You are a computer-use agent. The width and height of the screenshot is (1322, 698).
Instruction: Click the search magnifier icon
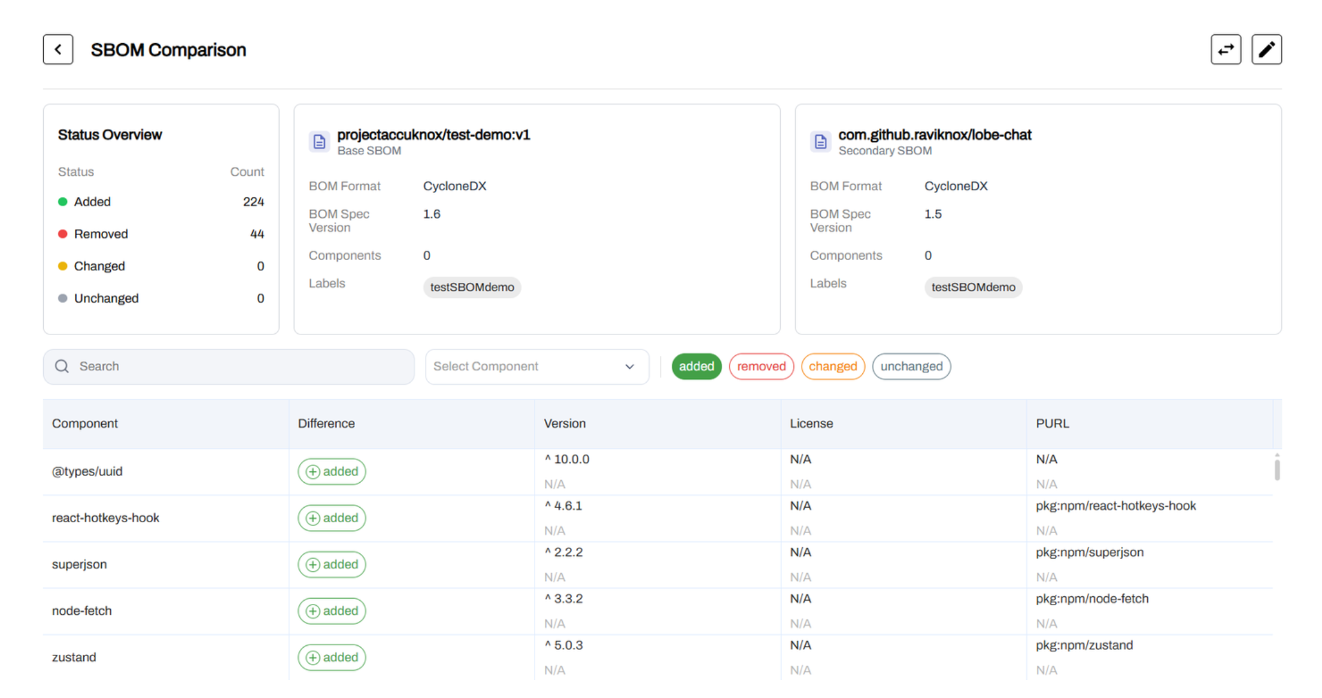62,366
